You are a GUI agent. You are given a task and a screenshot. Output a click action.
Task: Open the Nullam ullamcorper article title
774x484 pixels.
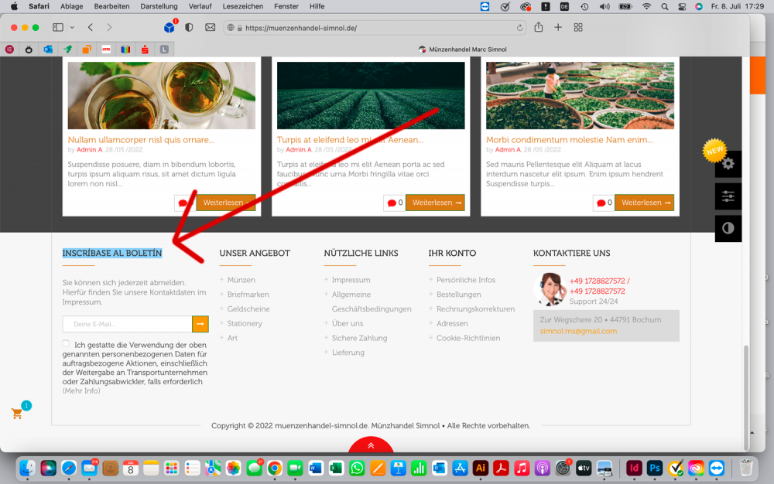(141, 139)
